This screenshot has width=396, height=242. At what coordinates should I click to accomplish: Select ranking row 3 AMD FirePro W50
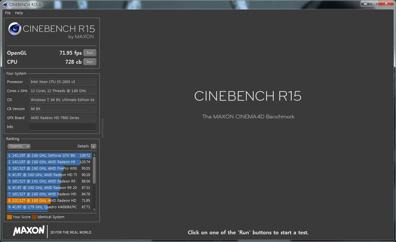(x=50, y=168)
